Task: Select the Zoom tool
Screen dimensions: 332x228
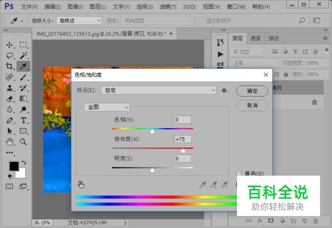Action: [24, 142]
